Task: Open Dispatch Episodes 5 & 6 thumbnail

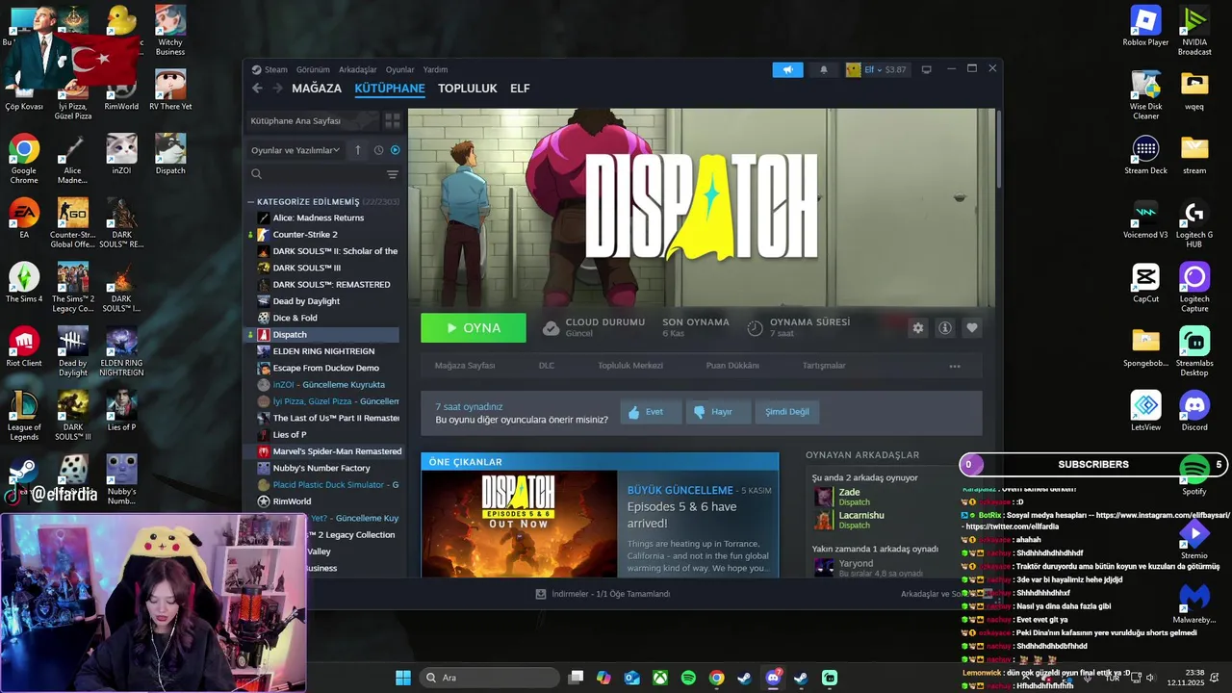Action: [x=519, y=524]
